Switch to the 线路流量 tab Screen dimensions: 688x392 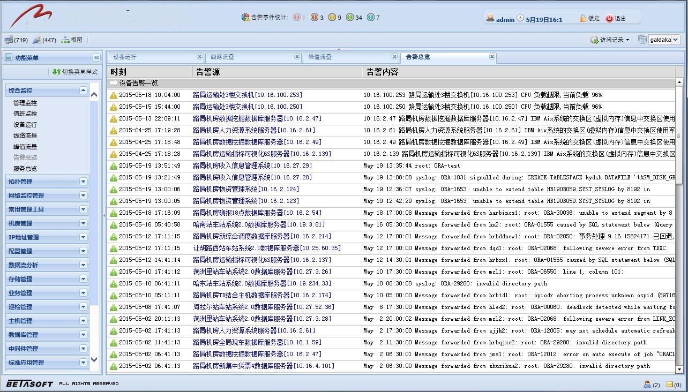click(x=222, y=57)
